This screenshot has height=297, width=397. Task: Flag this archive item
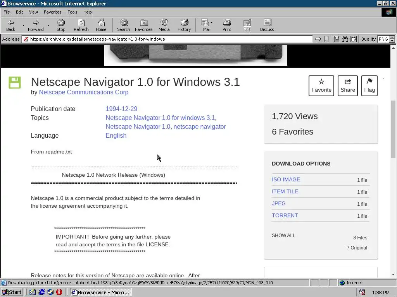pyautogui.click(x=369, y=86)
